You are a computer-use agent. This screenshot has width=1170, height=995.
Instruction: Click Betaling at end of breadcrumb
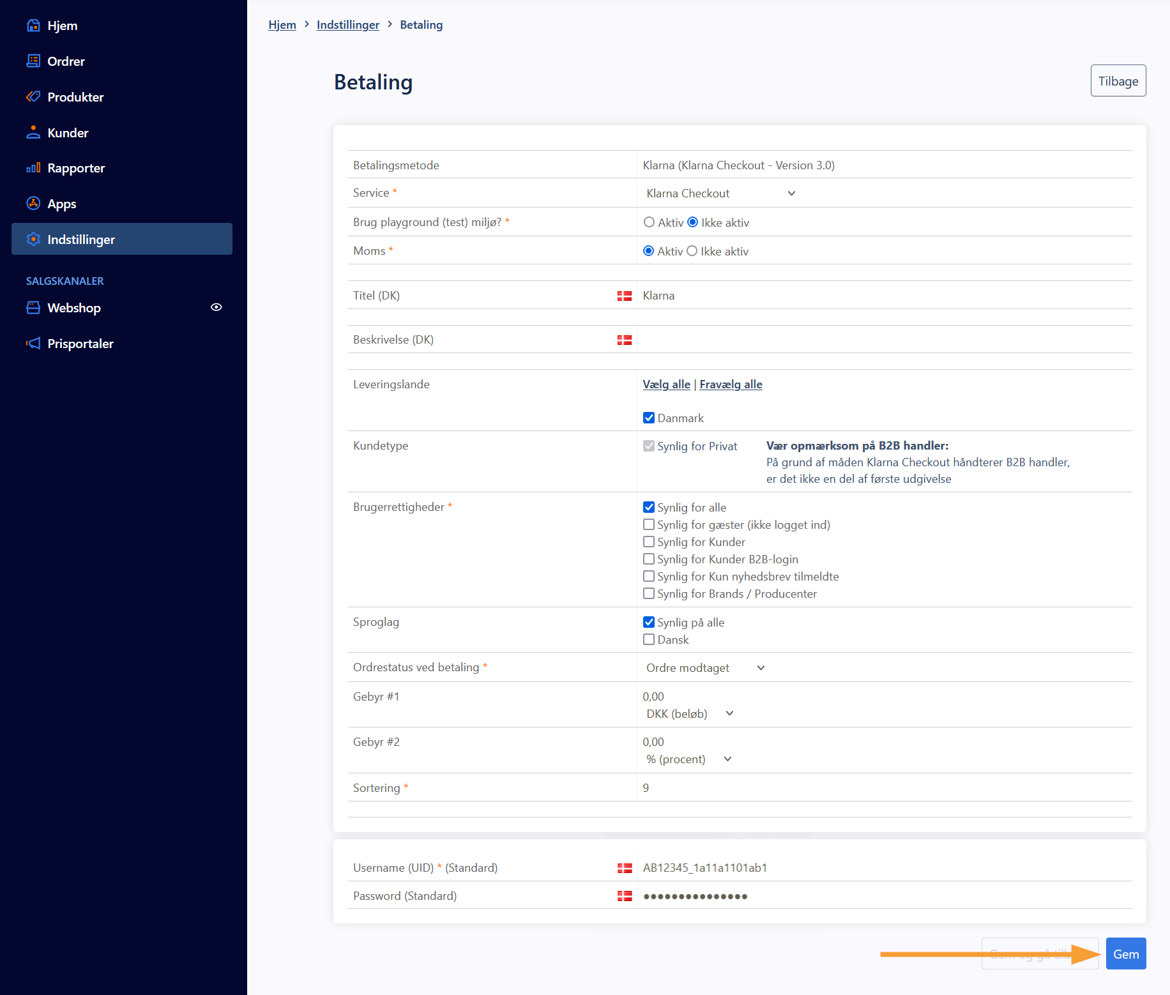tap(422, 24)
